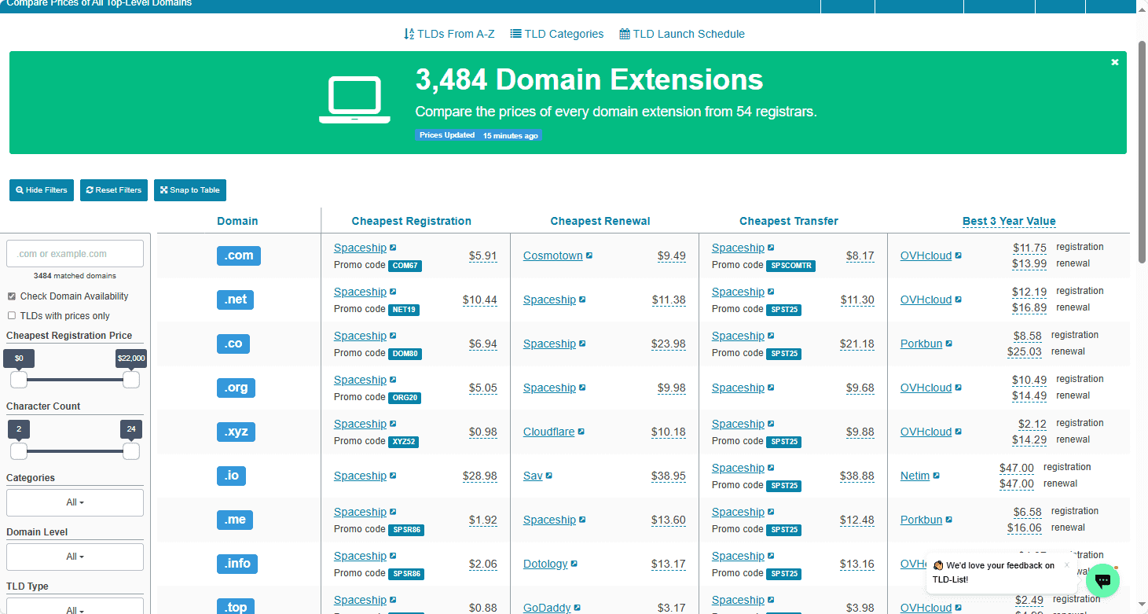The height and width of the screenshot is (614, 1148).
Task: Open the Domain Level All dropdown
Action: (x=75, y=557)
